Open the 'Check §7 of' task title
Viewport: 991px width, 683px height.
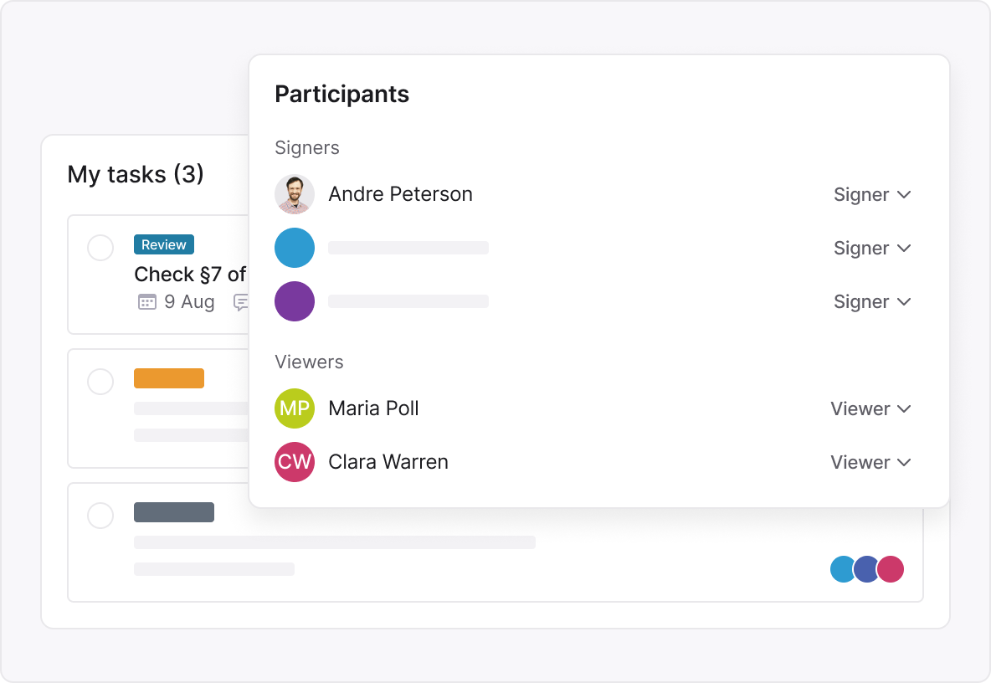click(x=190, y=275)
